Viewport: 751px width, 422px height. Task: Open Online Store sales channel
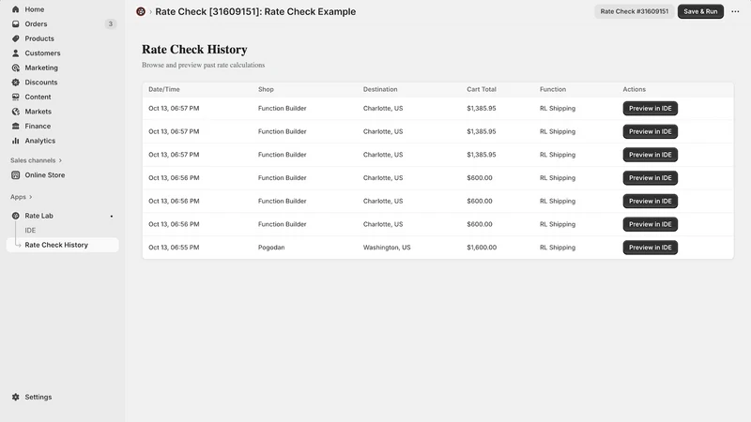click(45, 175)
